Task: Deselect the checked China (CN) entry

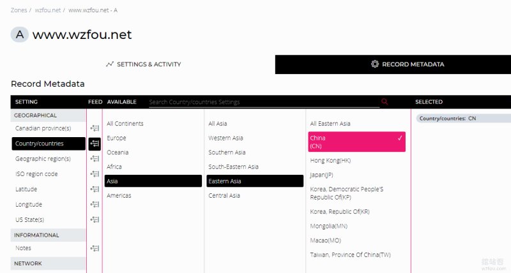Action: (x=357, y=142)
